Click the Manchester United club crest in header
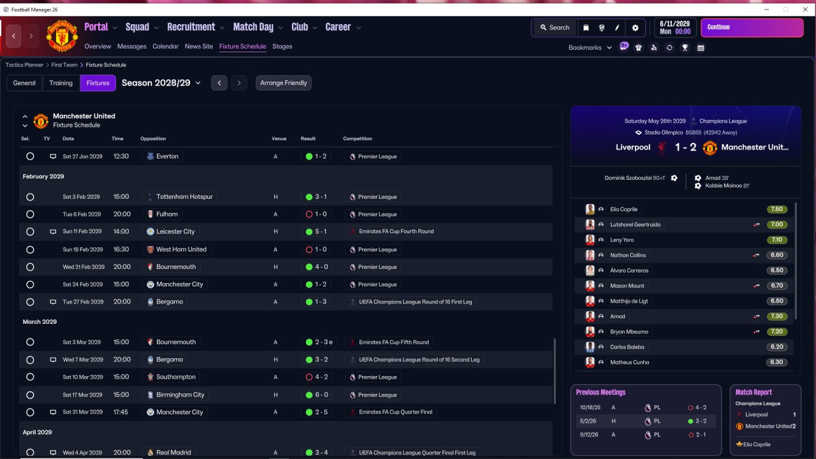 (62, 36)
